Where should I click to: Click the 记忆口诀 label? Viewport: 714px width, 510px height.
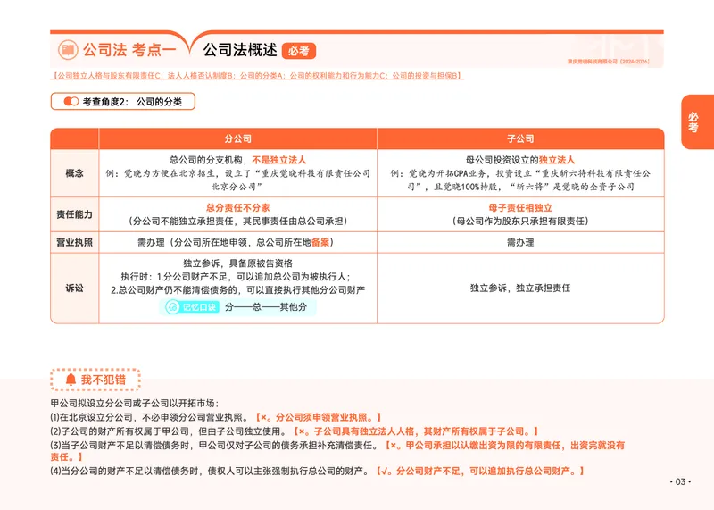click(199, 307)
